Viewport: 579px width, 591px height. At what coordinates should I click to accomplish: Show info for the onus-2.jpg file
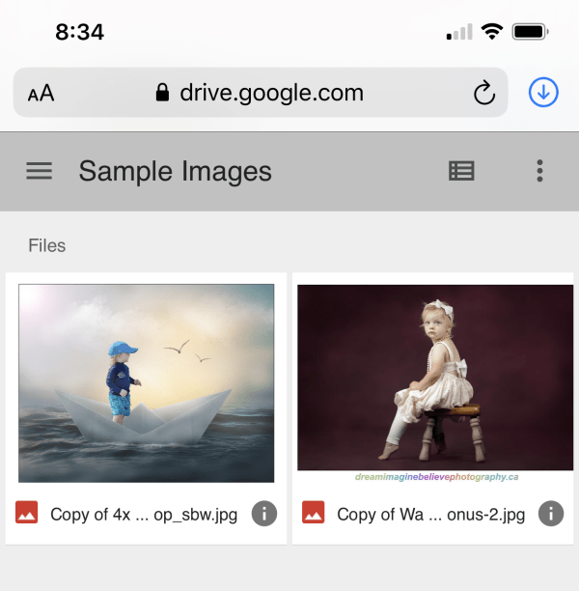point(551,514)
